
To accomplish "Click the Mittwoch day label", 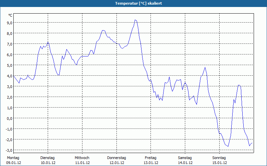I will [x=82, y=158].
